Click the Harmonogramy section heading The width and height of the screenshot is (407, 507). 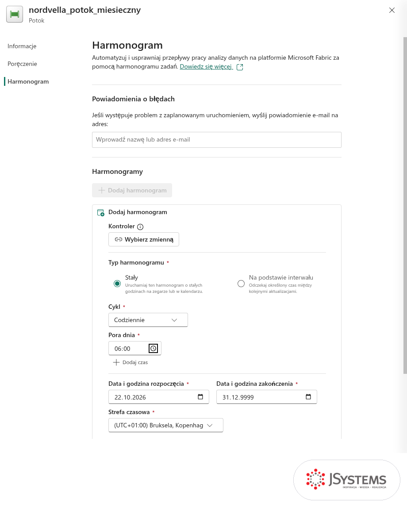click(x=117, y=172)
